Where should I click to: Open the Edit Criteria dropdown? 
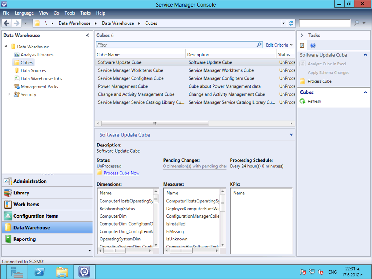pyautogui.click(x=279, y=45)
